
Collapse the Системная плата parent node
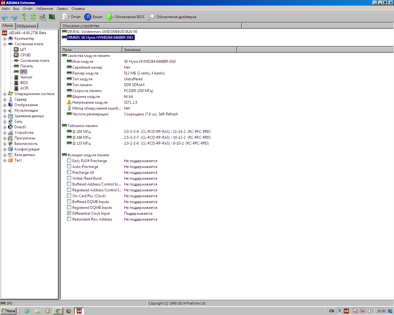point(5,44)
